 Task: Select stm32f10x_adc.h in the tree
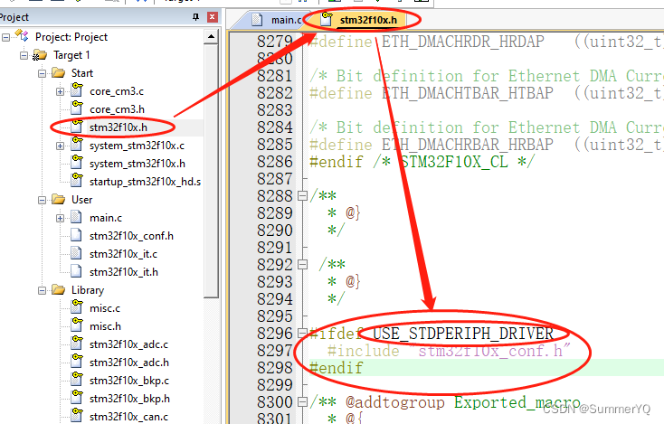click(x=129, y=363)
